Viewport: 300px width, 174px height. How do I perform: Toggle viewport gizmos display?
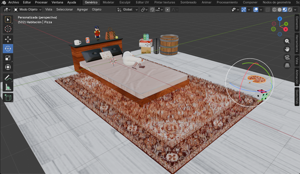pos(244,9)
